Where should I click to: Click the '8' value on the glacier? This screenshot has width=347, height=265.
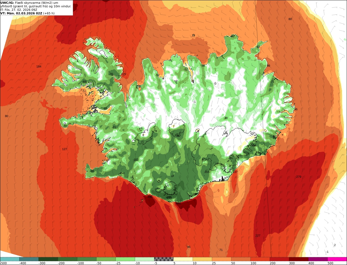click(x=143, y=135)
